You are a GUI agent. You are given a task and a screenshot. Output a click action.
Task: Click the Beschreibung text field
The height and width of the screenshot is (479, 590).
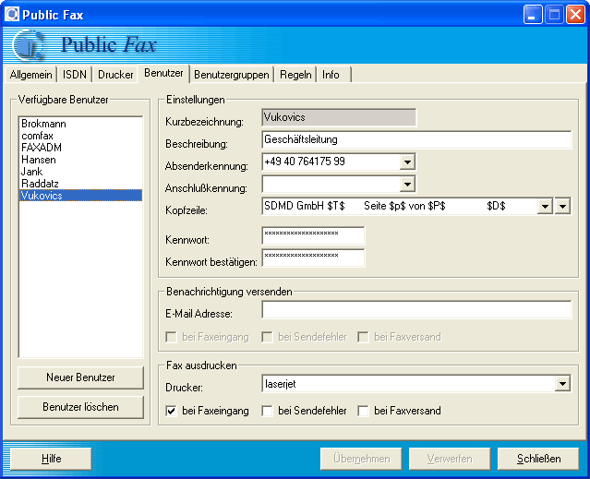click(x=416, y=140)
